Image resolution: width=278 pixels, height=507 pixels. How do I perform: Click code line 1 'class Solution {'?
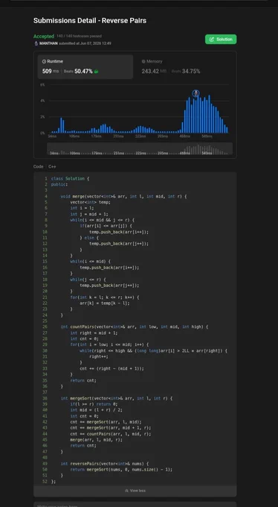[x=70, y=178]
